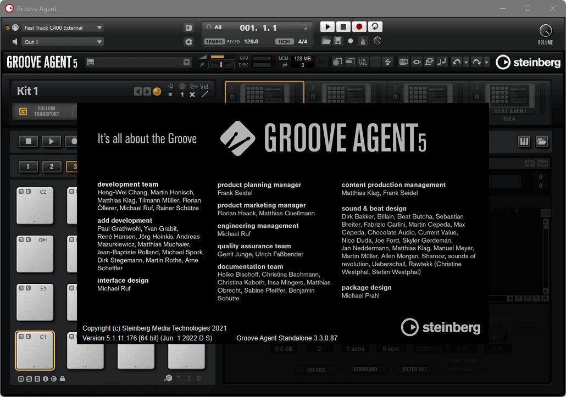Trigger the C1 drum pad

(35, 351)
